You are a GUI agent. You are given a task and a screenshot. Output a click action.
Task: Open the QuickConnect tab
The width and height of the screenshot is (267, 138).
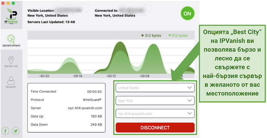coord(11,40)
